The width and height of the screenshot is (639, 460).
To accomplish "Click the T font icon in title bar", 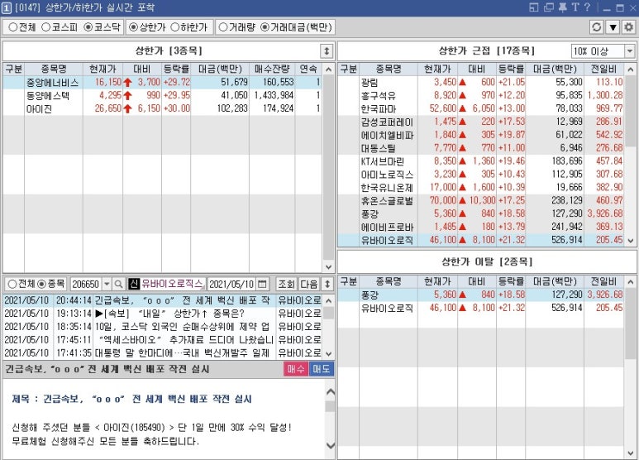I will tap(575, 7).
